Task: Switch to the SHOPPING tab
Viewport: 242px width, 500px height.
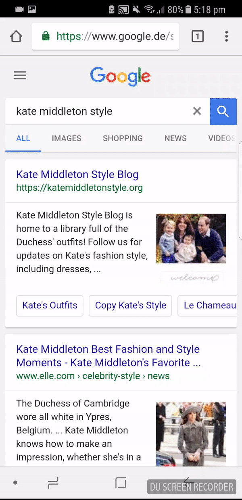Action: (123, 138)
